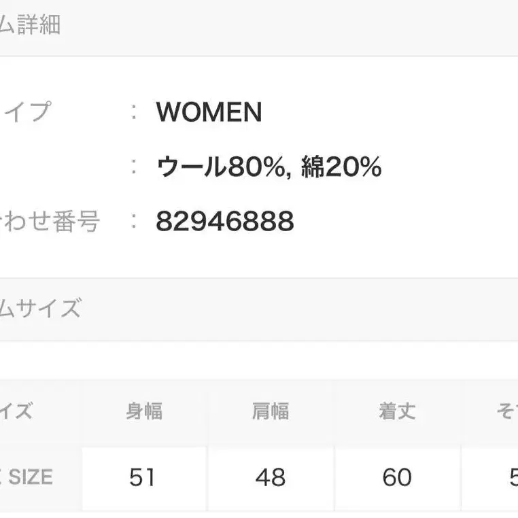Click the 身幅 column header
Image resolution: width=518 pixels, height=518 pixels.
144,411
